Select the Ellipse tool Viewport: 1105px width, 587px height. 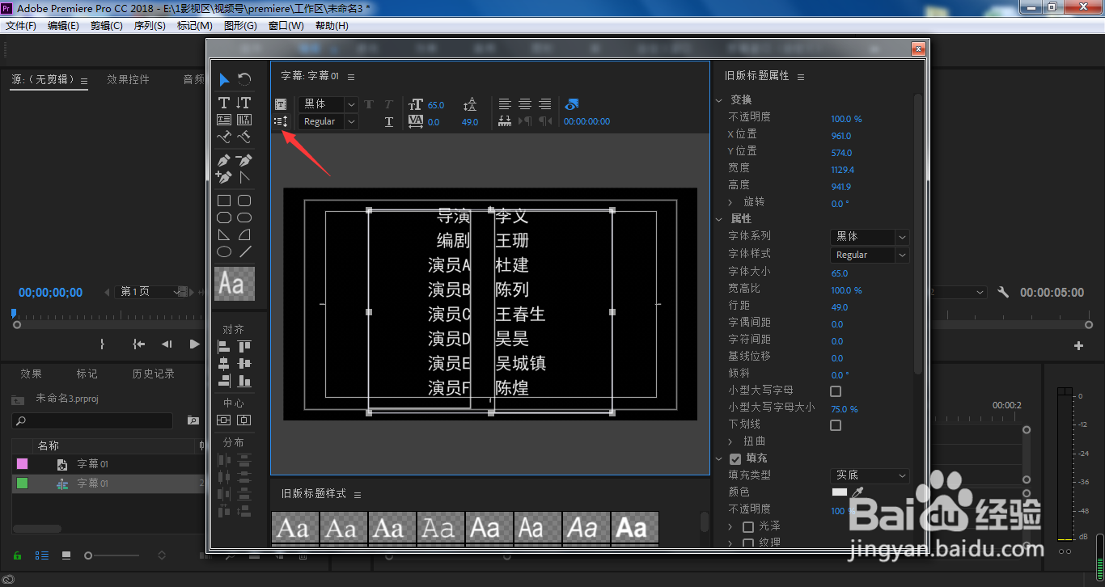pyautogui.click(x=224, y=251)
